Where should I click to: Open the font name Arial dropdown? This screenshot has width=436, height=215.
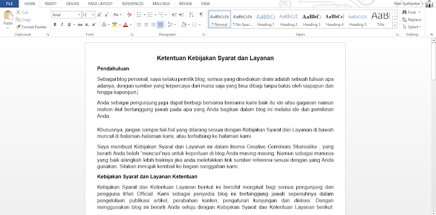click(x=79, y=15)
